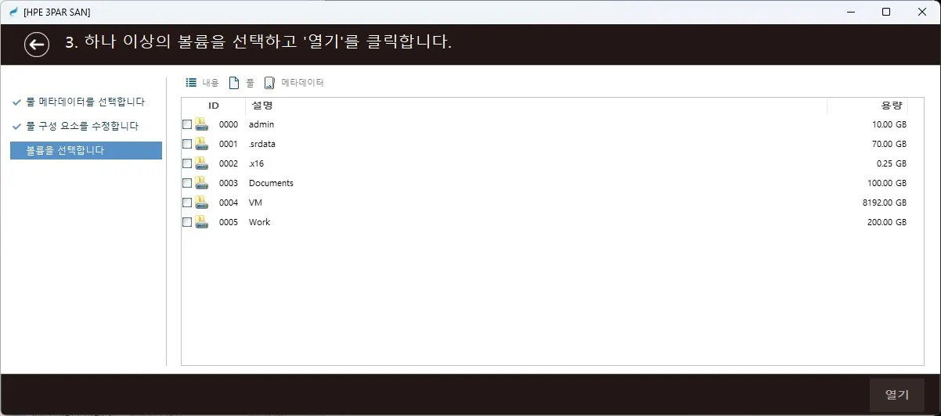
Task: Click the volume icon of the .x16 row
Action: (201, 163)
